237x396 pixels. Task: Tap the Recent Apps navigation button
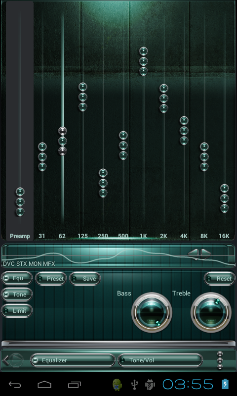(x=75, y=385)
